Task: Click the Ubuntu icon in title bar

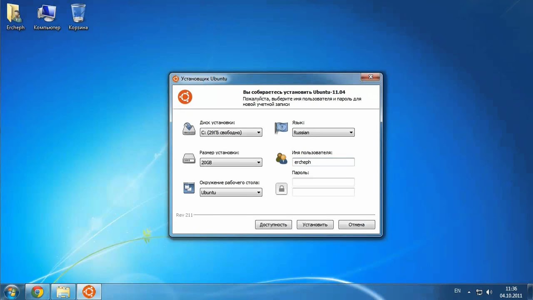Action: click(176, 79)
